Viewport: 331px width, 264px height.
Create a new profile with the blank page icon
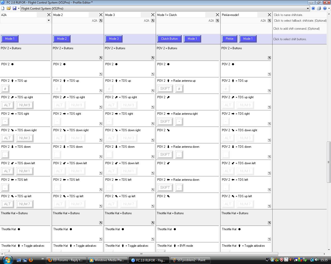pyautogui.click(x=3, y=8)
